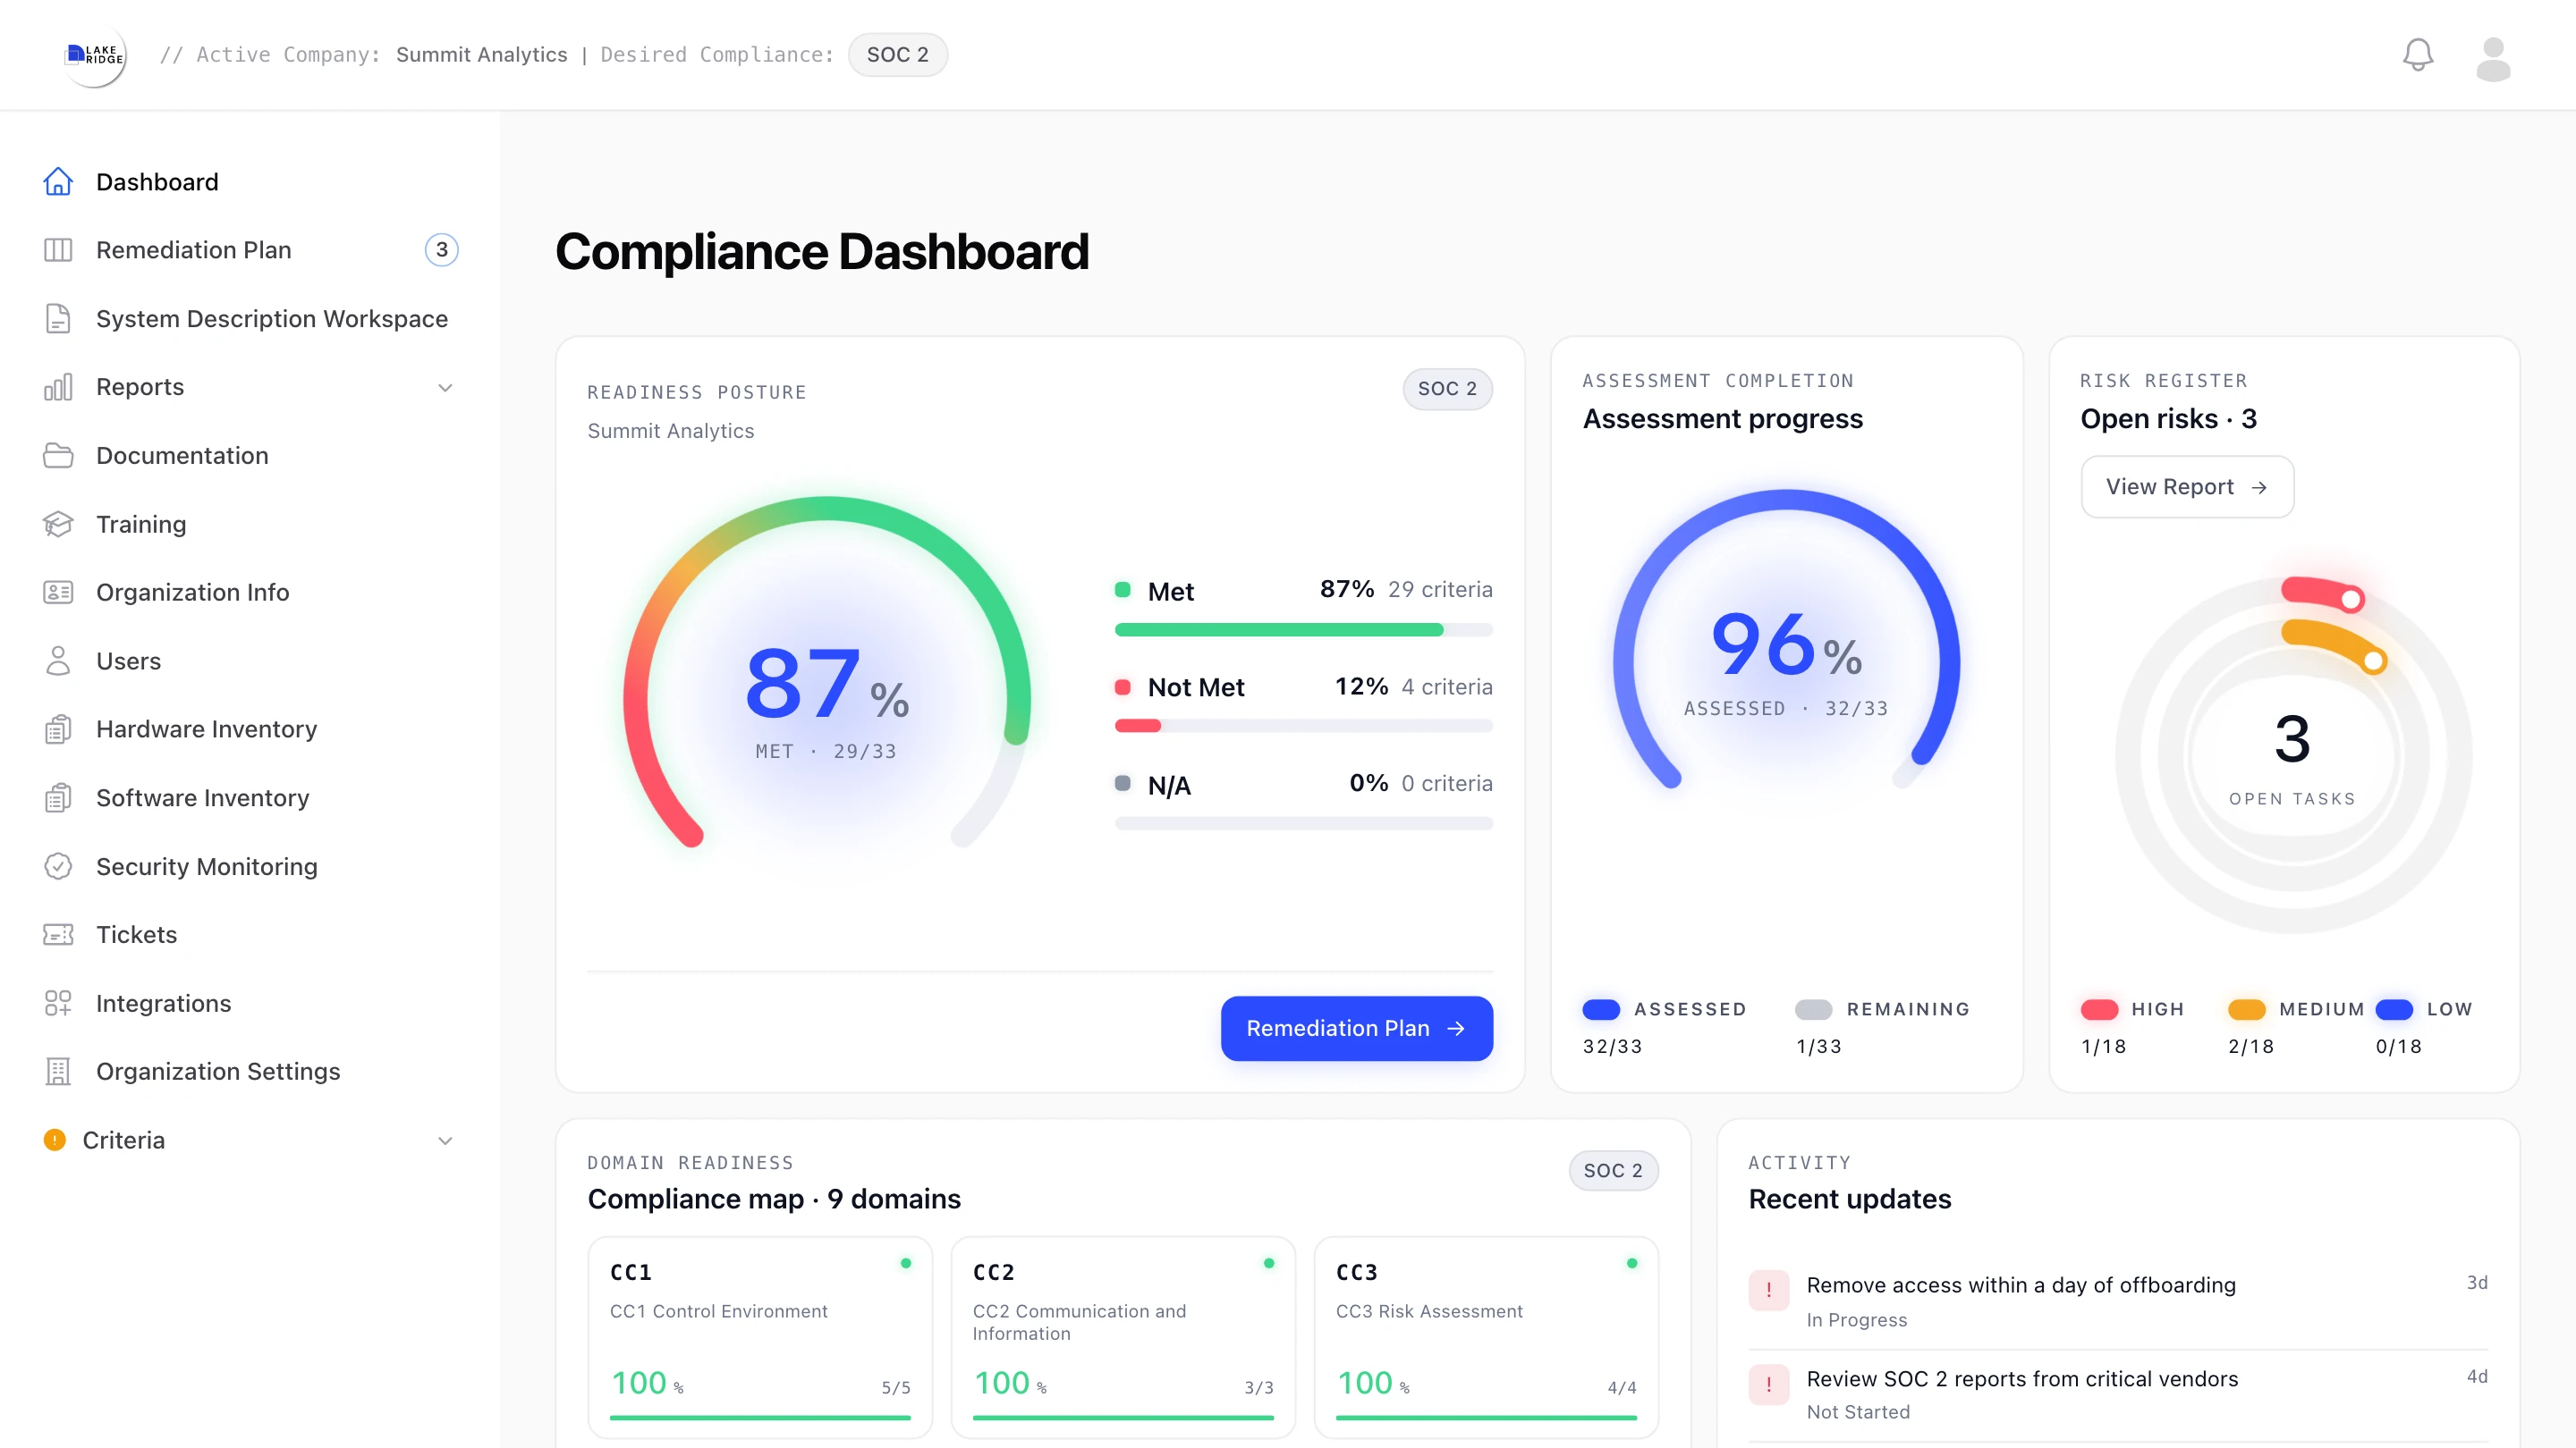Image resolution: width=2576 pixels, height=1448 pixels.
Task: Click the Tickets icon
Action: [58, 934]
